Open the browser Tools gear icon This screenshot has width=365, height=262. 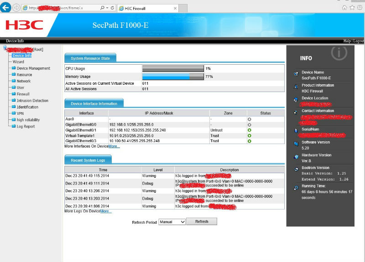click(x=360, y=7)
